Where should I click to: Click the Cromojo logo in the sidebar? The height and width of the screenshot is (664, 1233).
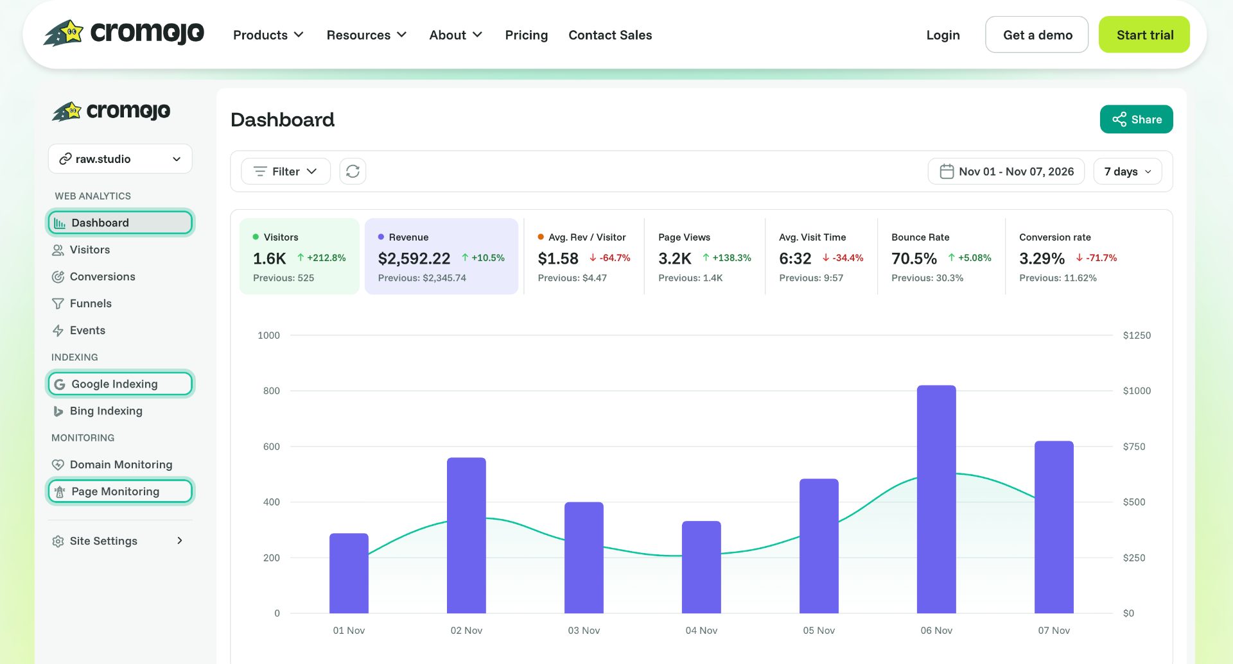tap(111, 111)
